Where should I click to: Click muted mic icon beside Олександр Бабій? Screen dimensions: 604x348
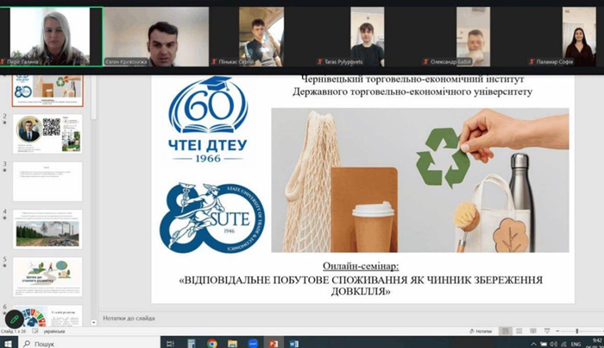click(x=425, y=61)
